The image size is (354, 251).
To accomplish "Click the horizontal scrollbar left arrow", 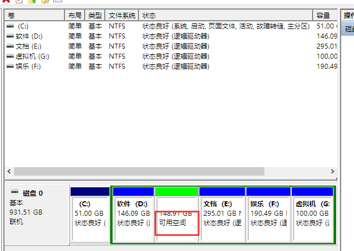I will point(9,171).
